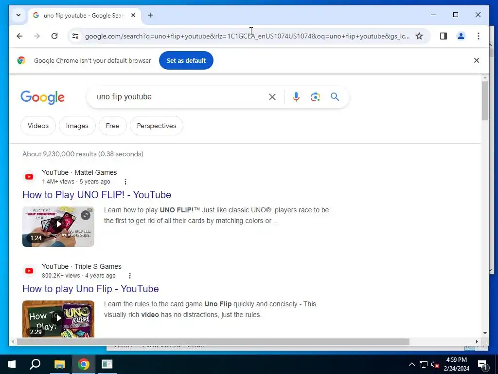Apply the Perspectives filter chip
Viewport: 498px width, 374px height.
tap(157, 126)
